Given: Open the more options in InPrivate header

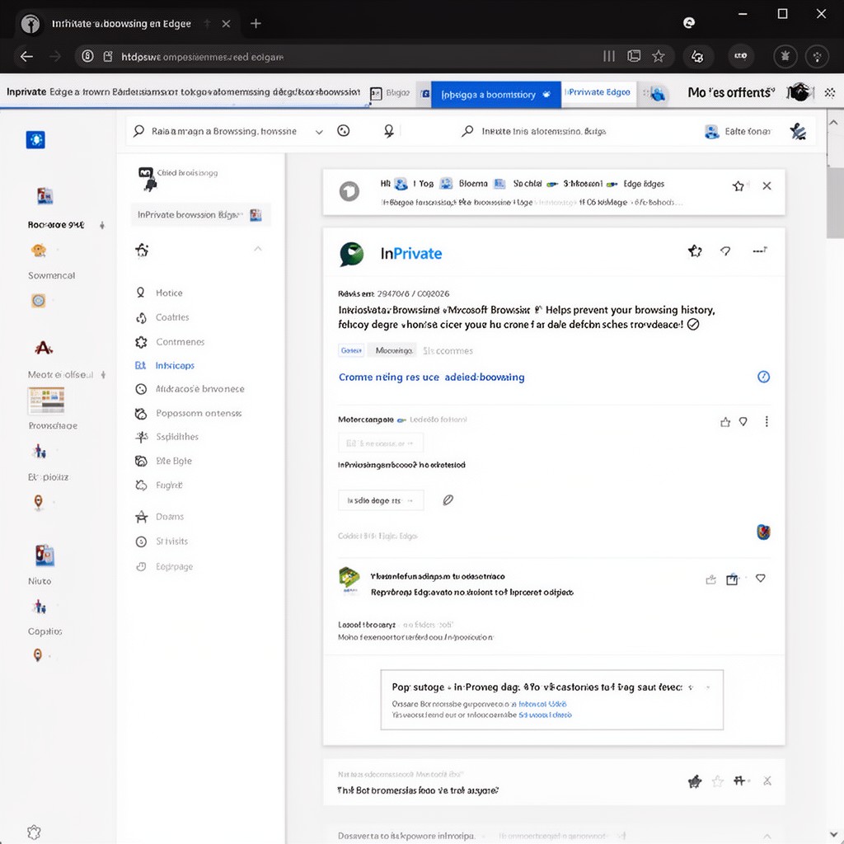Looking at the screenshot, I should point(760,251).
